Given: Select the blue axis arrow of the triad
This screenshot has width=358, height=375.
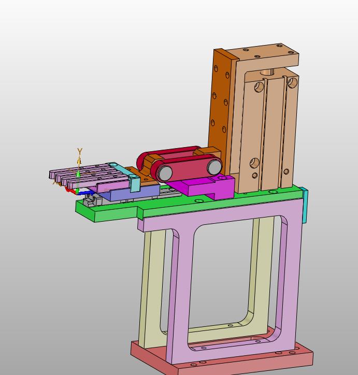Looking at the screenshot, I should [87, 193].
